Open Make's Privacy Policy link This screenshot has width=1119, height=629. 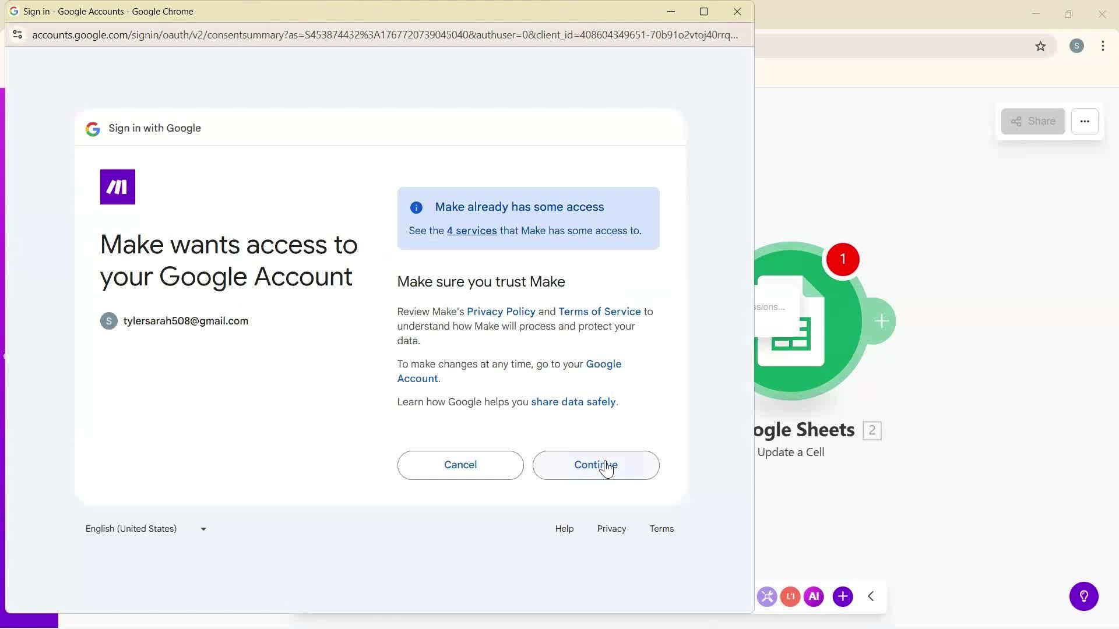coord(501,311)
